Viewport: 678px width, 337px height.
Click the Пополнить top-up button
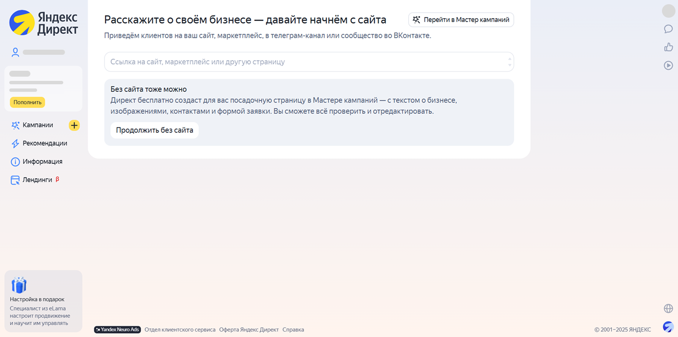pos(27,102)
